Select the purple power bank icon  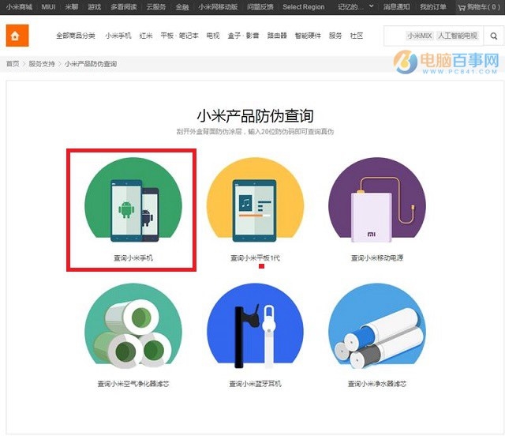click(377, 200)
